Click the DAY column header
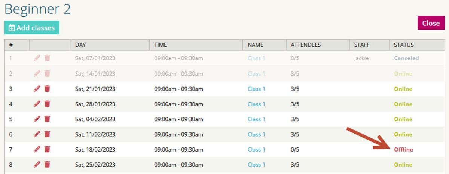Image resolution: width=449 pixels, height=174 pixels. coord(80,45)
